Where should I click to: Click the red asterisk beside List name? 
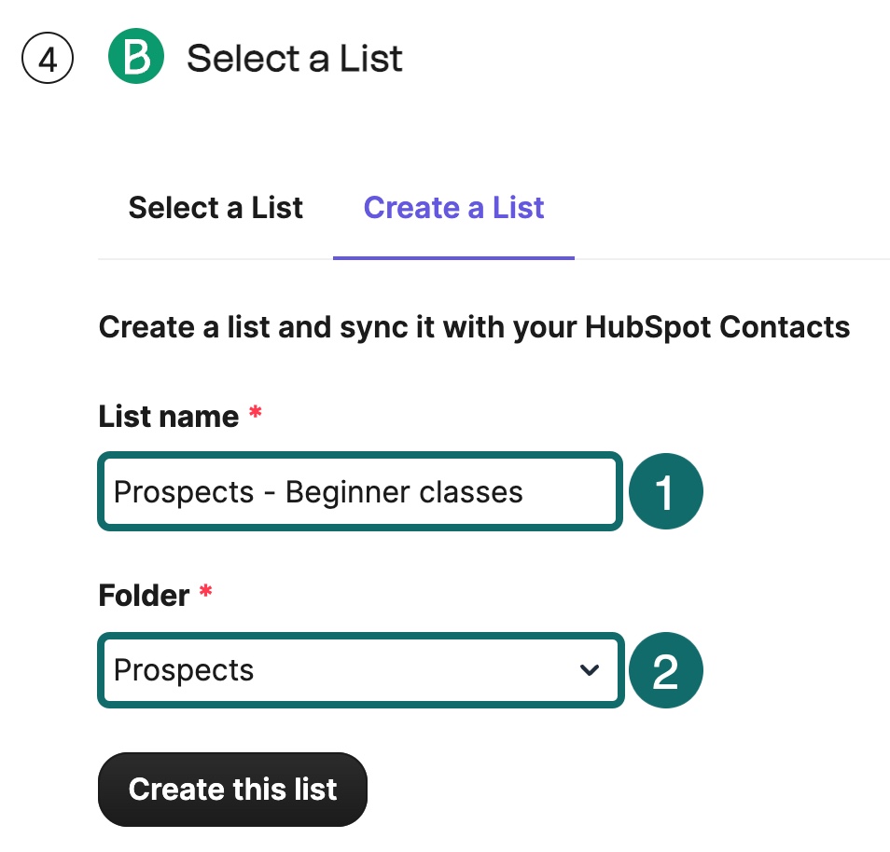[256, 415]
